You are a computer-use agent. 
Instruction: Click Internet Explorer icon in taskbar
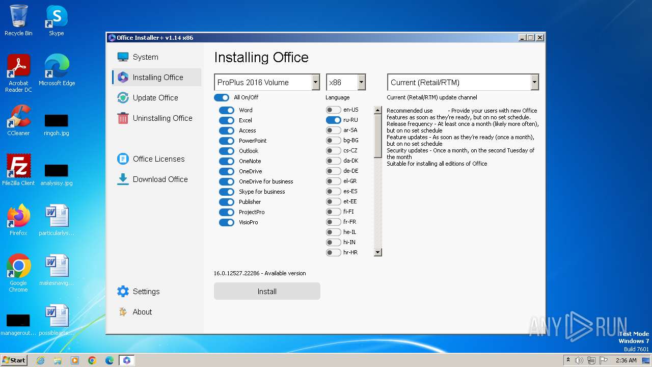[41, 360]
